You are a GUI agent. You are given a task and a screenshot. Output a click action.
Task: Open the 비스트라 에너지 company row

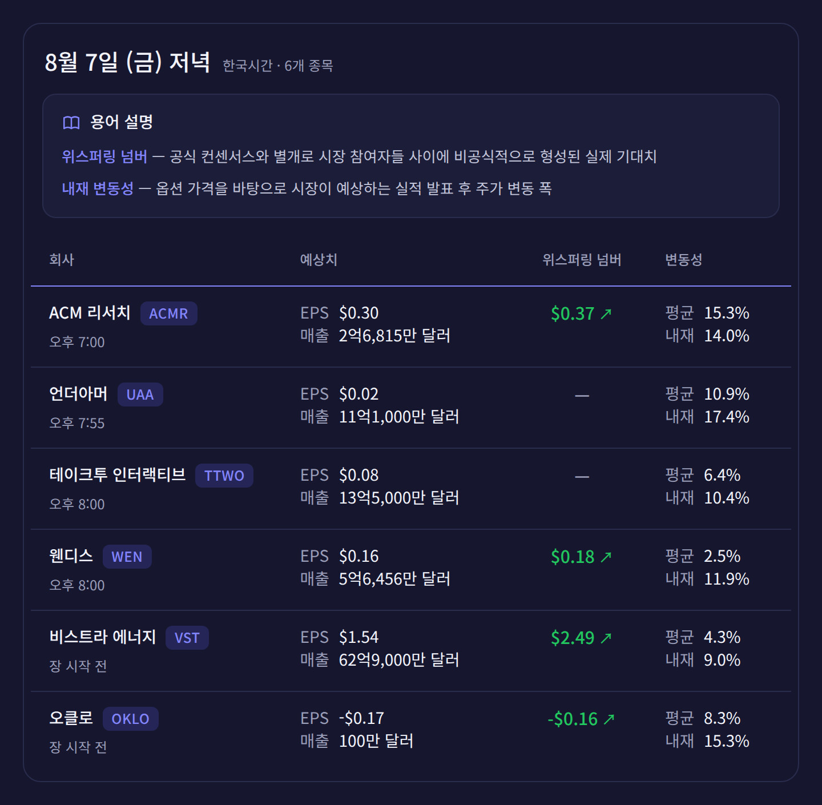[411, 651]
